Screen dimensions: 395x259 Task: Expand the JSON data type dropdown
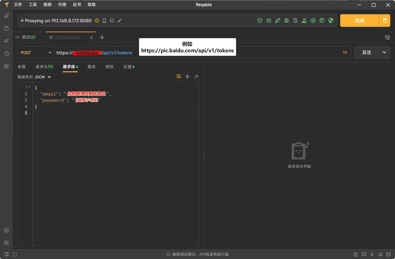pyautogui.click(x=43, y=77)
